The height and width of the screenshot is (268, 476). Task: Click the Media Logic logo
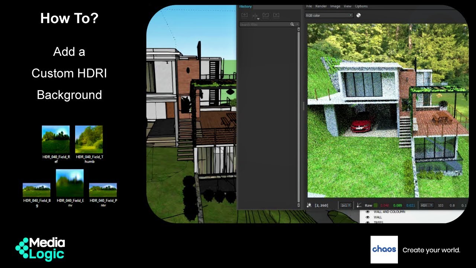click(40, 249)
